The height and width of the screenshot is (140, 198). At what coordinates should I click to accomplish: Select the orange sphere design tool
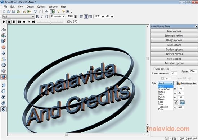4,47
